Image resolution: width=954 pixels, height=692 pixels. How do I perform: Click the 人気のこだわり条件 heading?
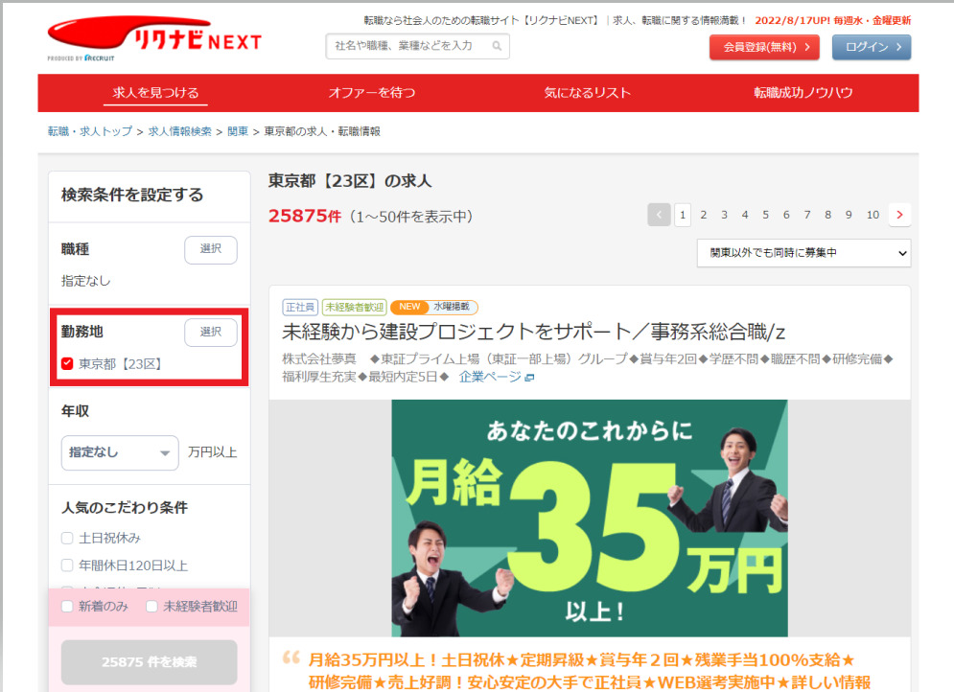124,508
